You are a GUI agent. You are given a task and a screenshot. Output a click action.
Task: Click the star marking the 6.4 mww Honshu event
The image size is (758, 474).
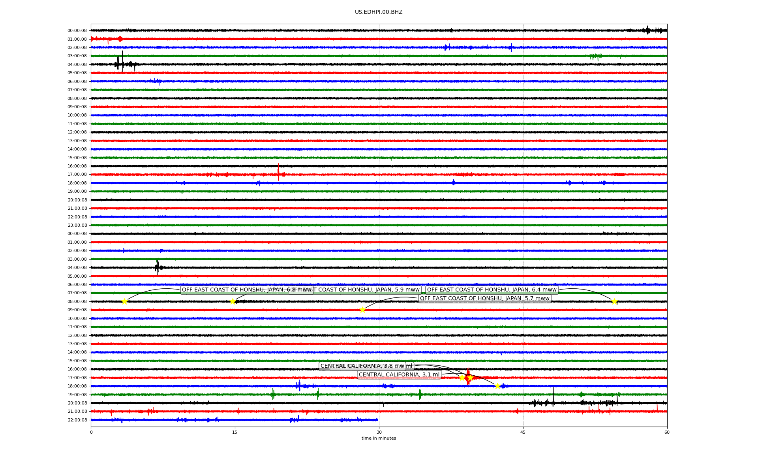pos(614,301)
